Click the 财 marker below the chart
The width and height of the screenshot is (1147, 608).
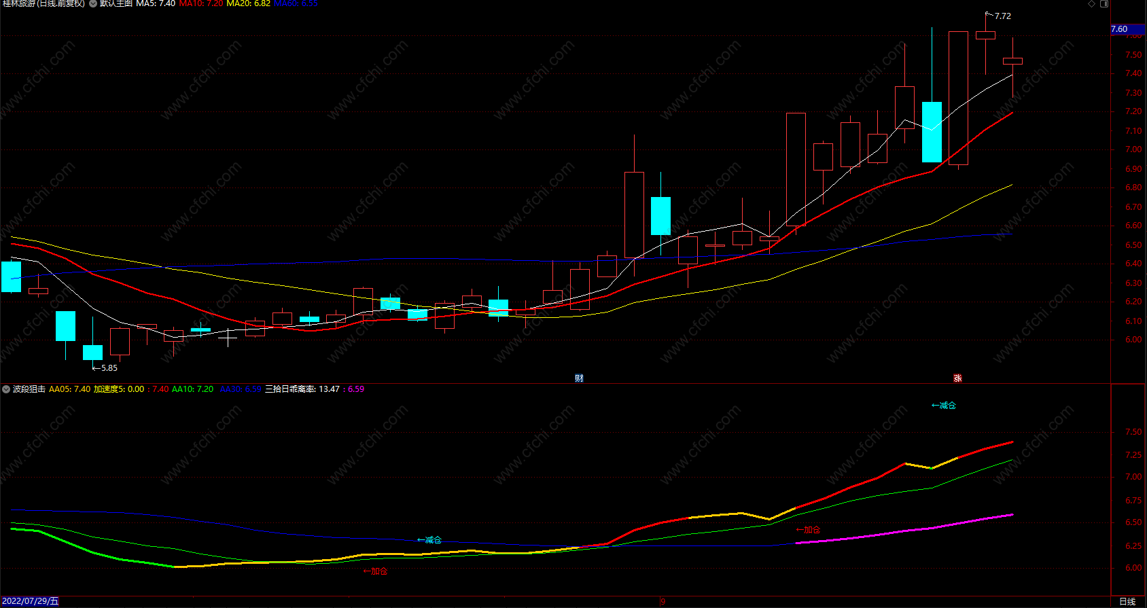pyautogui.click(x=579, y=378)
